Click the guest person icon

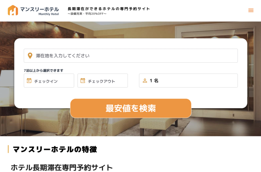point(145,81)
